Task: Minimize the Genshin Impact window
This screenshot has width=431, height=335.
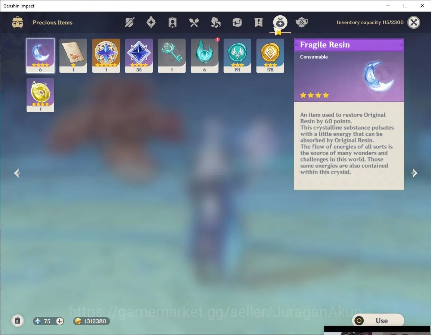Action: click(388, 6)
